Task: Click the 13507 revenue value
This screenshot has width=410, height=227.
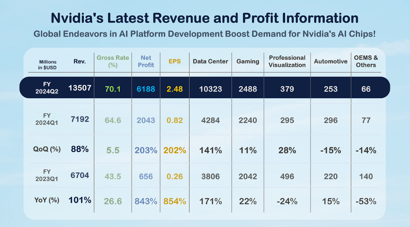Action: pyautogui.click(x=79, y=88)
